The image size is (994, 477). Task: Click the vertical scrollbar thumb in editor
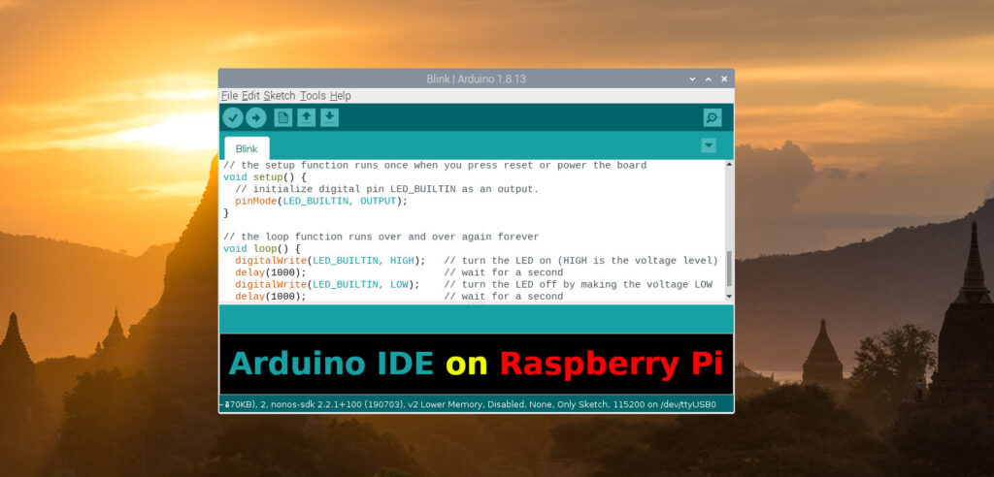729,268
